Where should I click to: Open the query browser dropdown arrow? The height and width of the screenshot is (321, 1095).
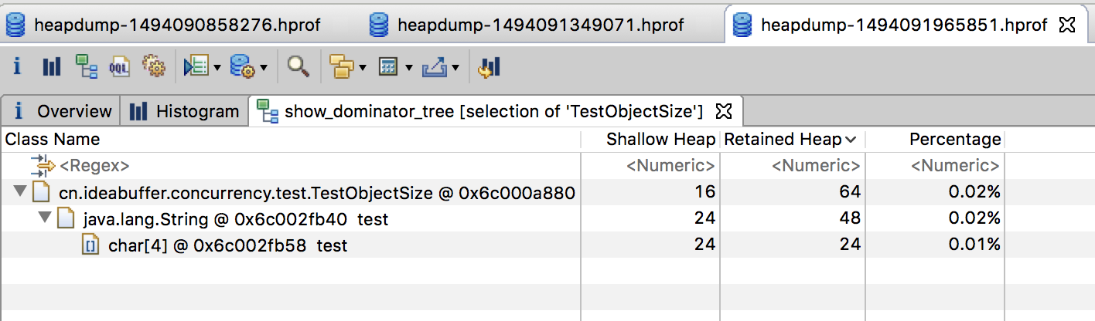[x=217, y=68]
